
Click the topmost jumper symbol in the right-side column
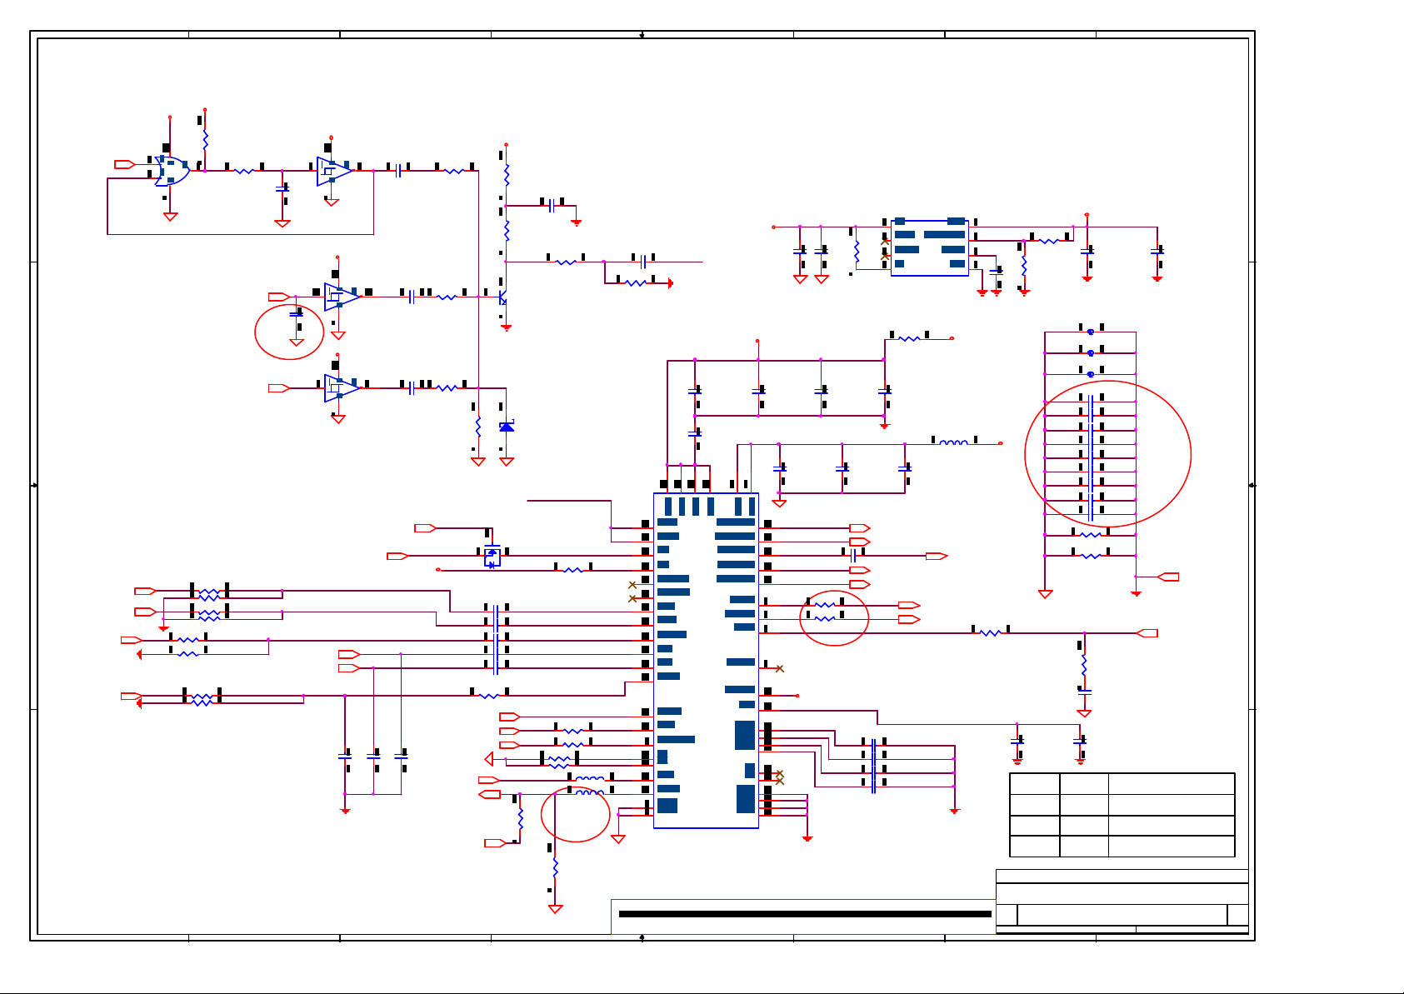[x=1091, y=332]
